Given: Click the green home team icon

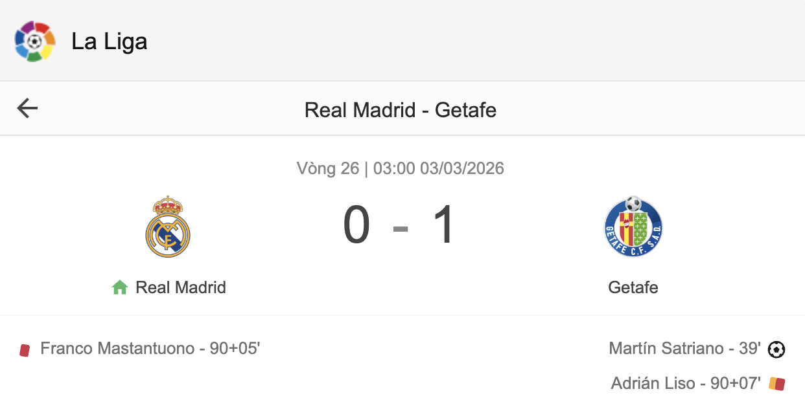Looking at the screenshot, I should click(120, 287).
